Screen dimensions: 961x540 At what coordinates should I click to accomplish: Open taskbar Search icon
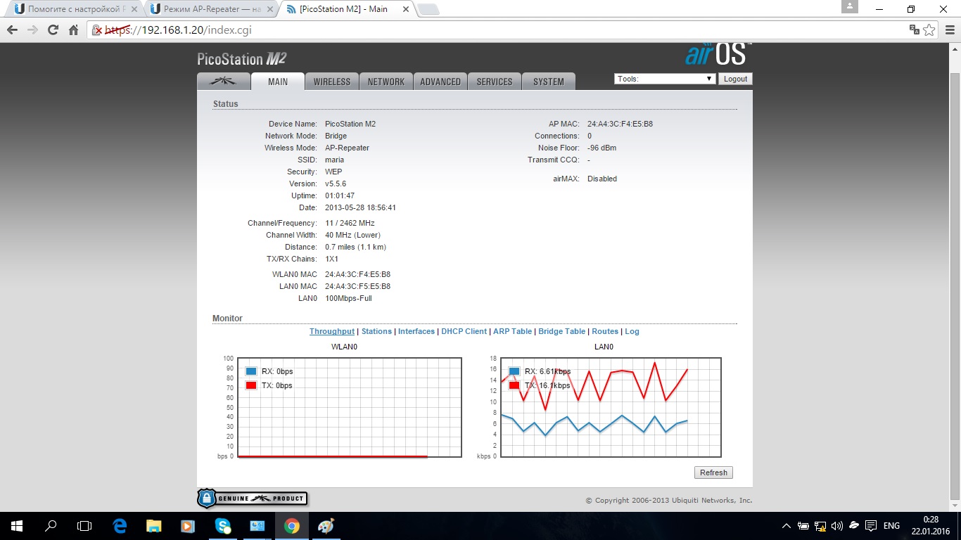(x=51, y=526)
